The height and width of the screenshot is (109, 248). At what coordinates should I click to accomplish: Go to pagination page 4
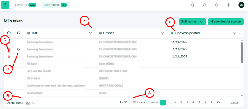(x=181, y=103)
